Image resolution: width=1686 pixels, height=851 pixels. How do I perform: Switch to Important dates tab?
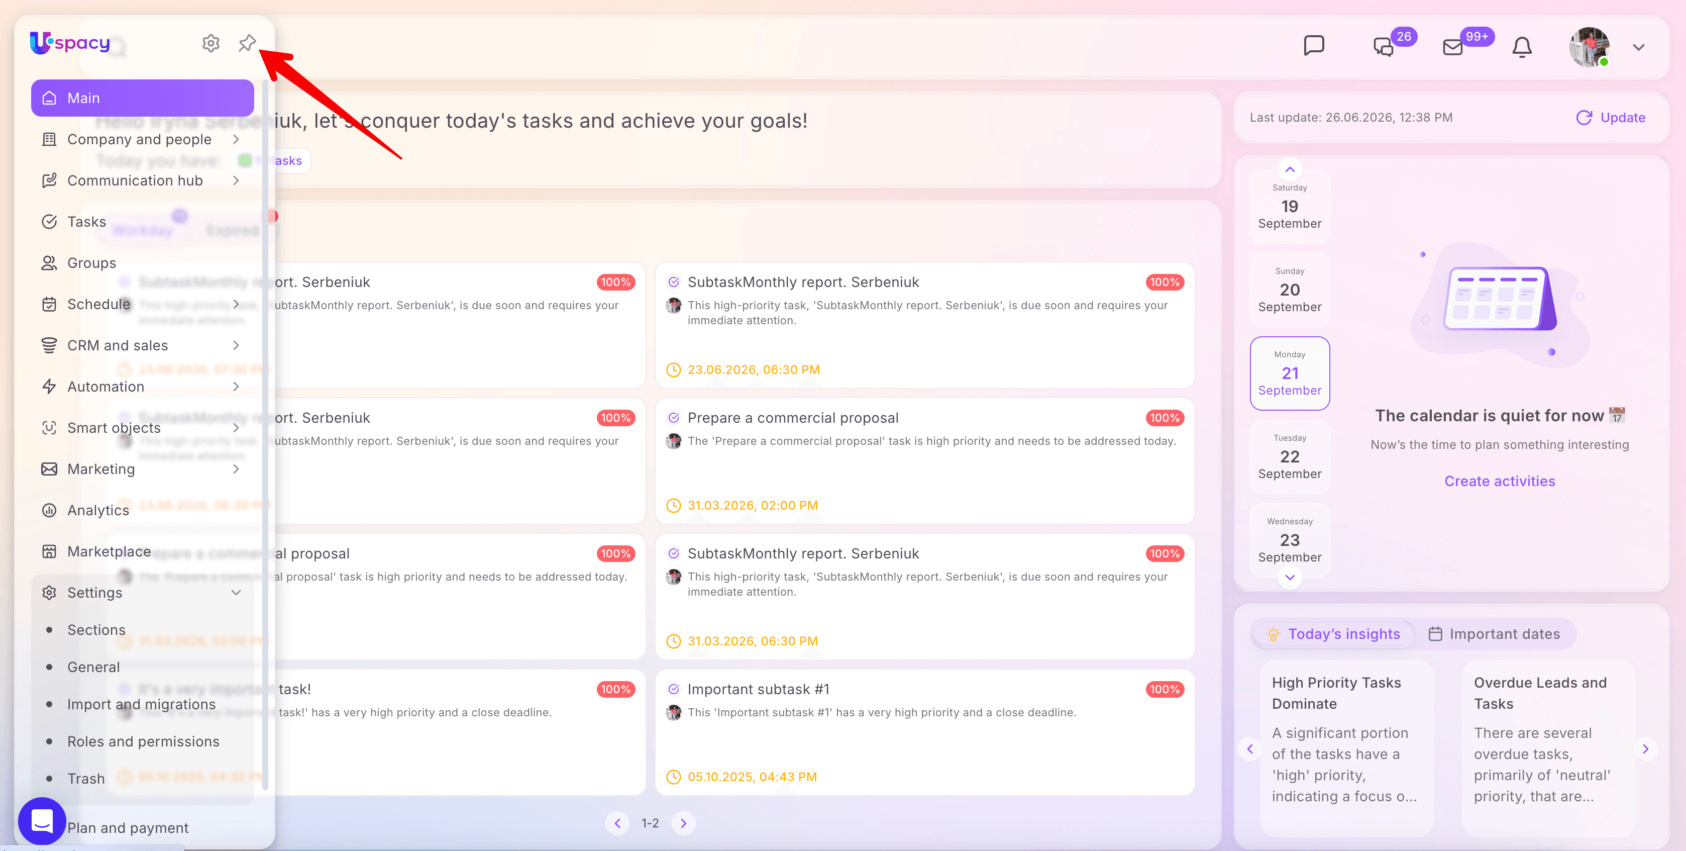pyautogui.click(x=1494, y=634)
